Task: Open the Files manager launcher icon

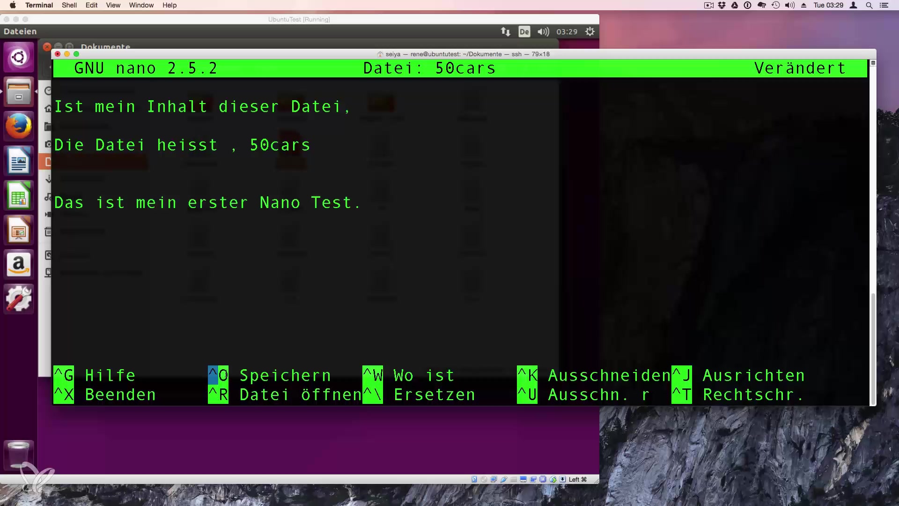Action: click(19, 92)
